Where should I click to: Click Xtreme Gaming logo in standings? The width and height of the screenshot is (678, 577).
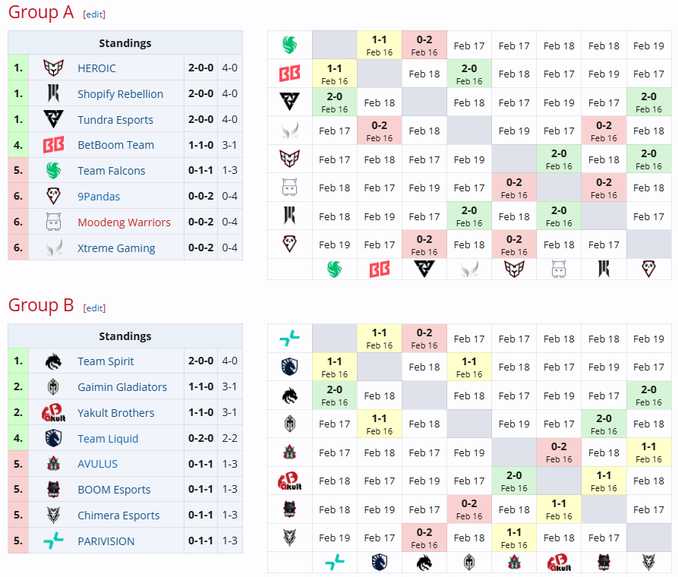pos(54,248)
